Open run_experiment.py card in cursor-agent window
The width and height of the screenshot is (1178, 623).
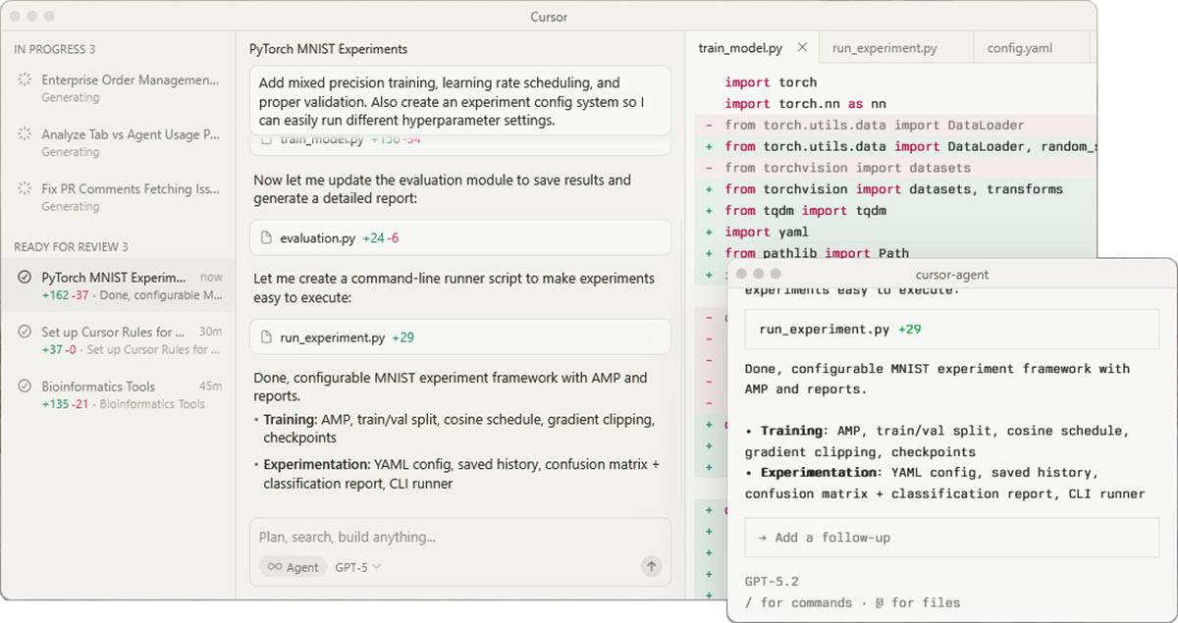(x=951, y=330)
